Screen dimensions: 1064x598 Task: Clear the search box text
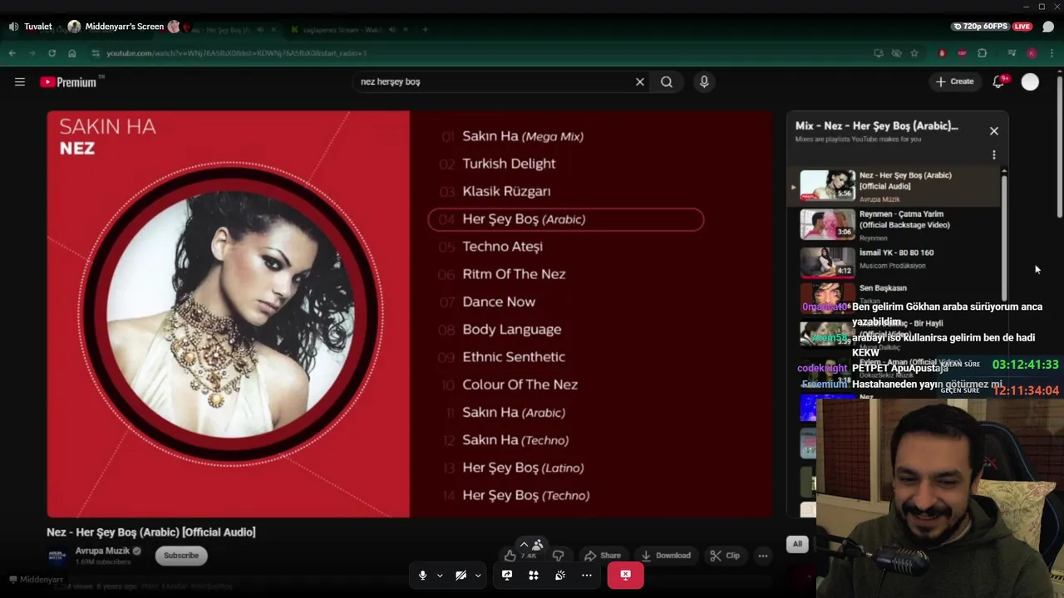click(640, 82)
